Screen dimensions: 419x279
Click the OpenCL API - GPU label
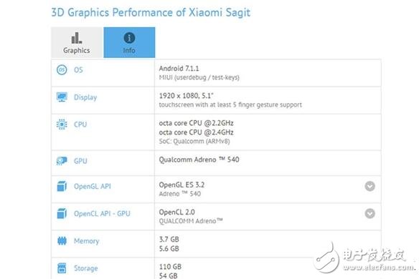point(102,214)
